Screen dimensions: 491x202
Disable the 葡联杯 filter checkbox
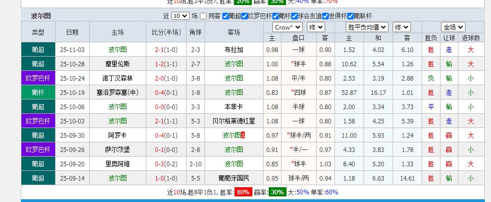(x=350, y=16)
